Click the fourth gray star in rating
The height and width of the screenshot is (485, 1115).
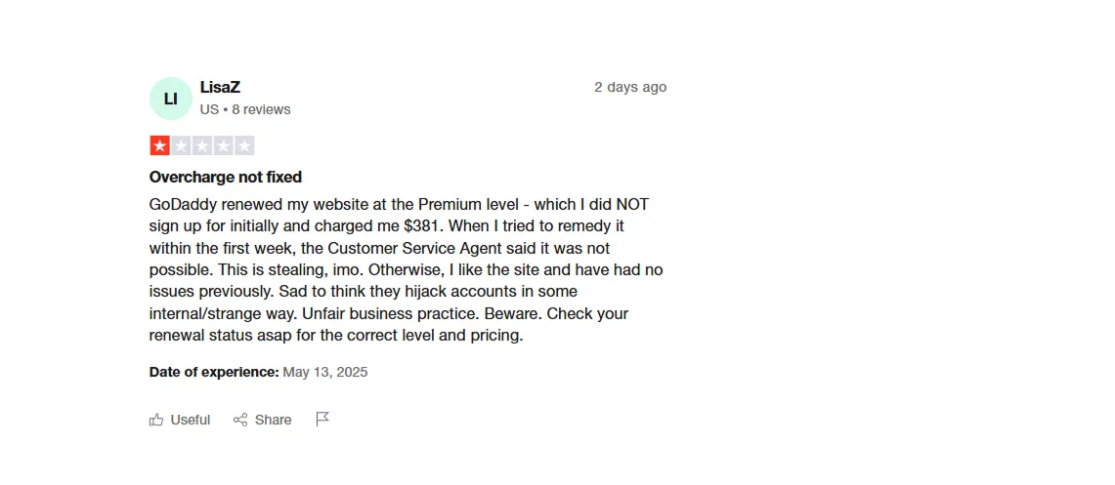[x=223, y=145]
